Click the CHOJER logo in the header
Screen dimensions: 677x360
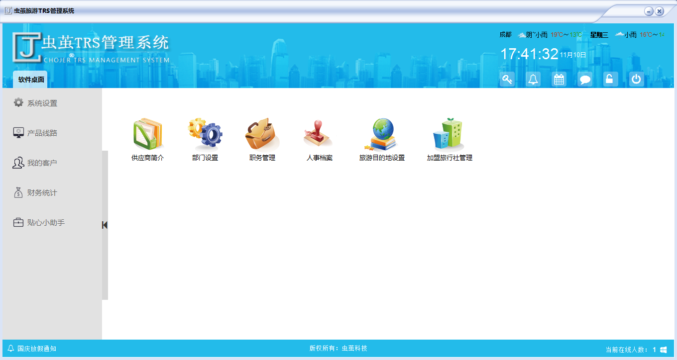[x=91, y=49]
